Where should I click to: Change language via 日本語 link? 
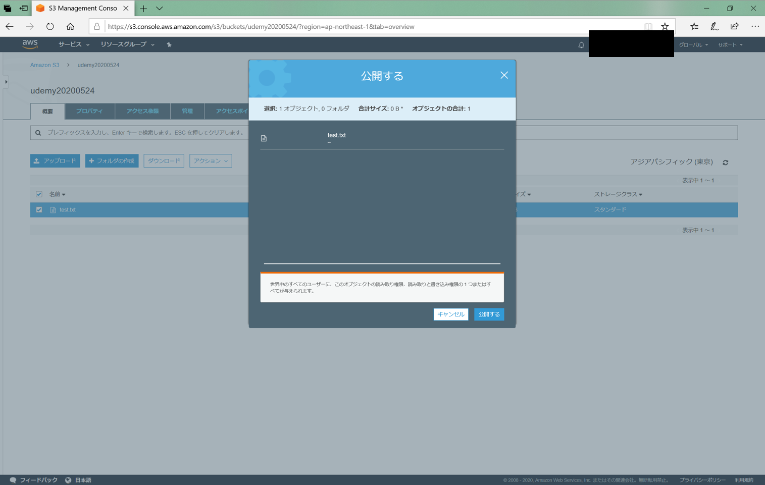point(78,480)
